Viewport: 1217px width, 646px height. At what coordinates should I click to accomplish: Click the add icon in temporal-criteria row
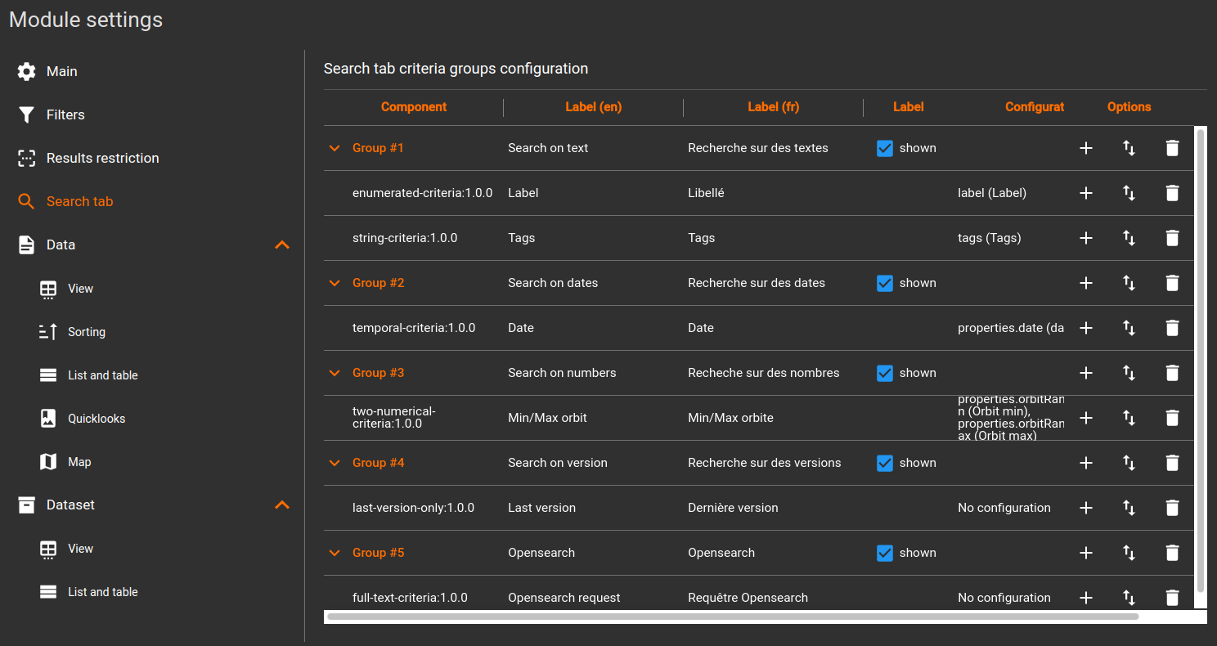pos(1086,328)
